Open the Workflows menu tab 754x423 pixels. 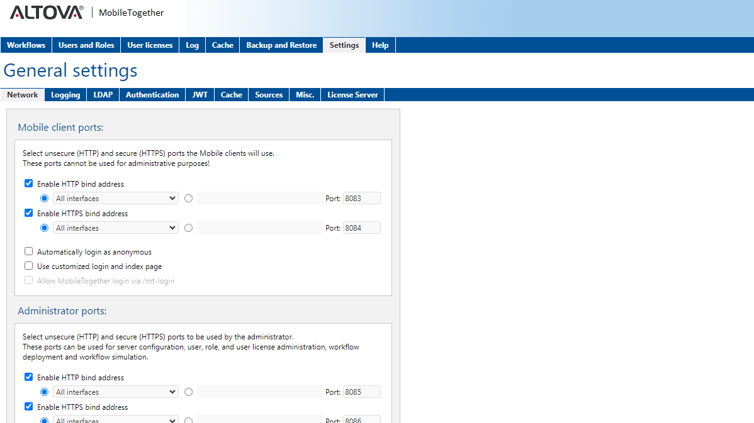(26, 45)
